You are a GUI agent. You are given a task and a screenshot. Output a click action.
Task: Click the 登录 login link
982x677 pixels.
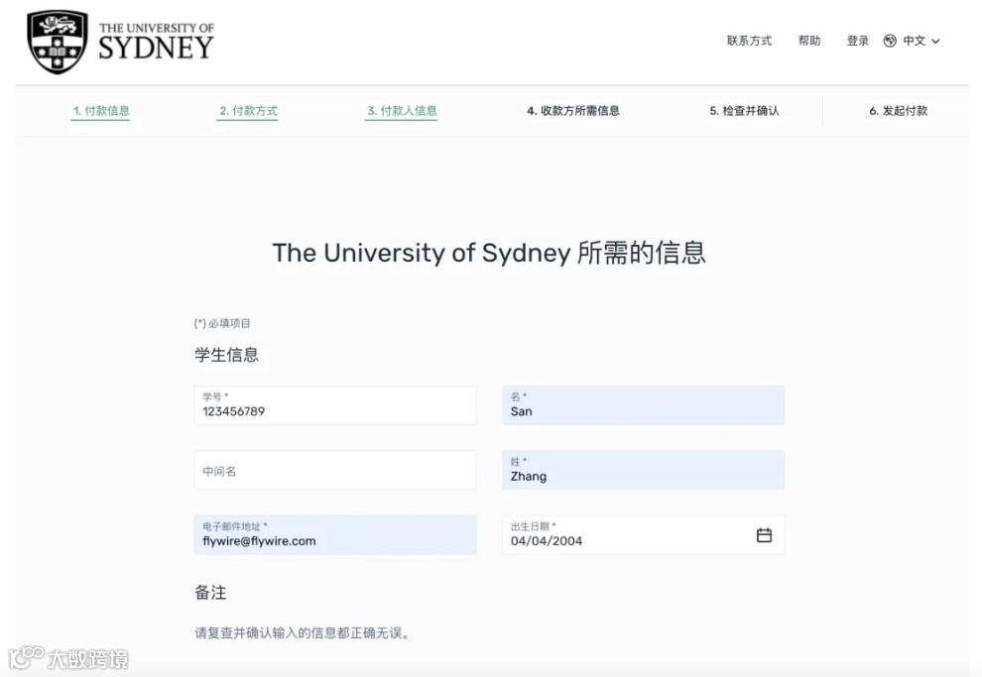point(857,41)
